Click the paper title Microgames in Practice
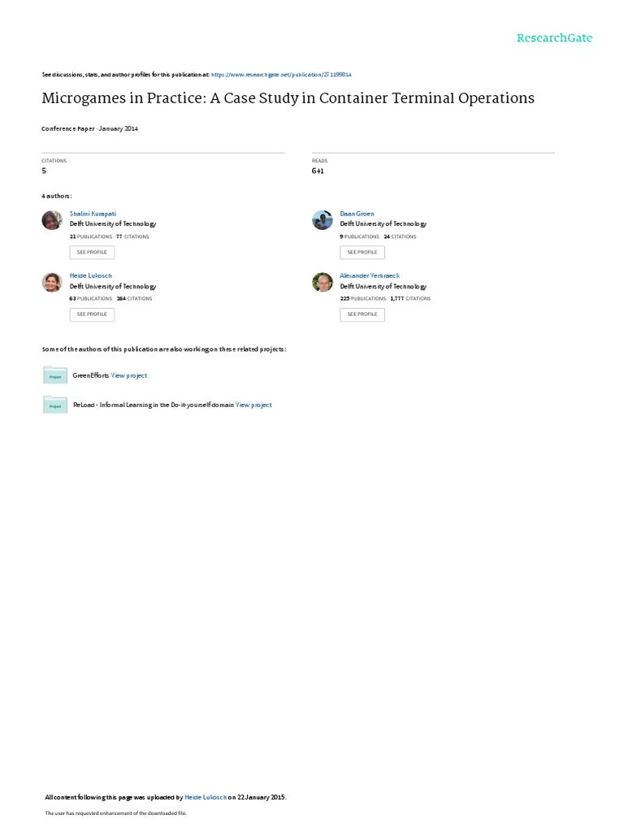This screenshot has height=832, width=624. [288, 98]
